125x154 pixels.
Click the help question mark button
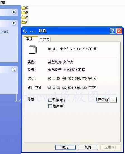[113, 31]
